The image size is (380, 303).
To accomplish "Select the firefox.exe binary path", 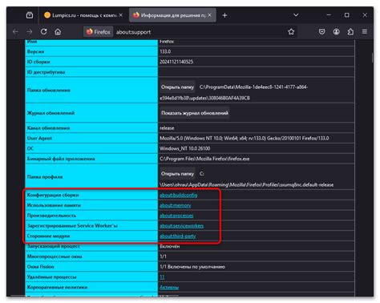I will pos(204,159).
